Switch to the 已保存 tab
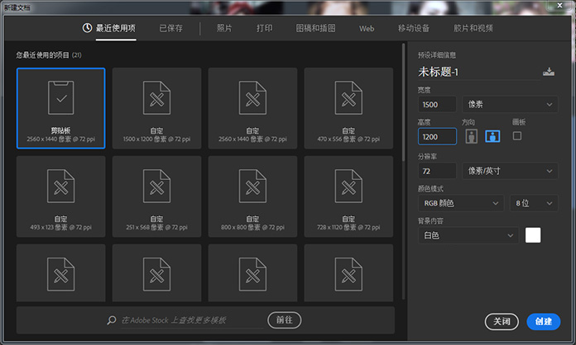This screenshot has height=345, width=576. [170, 28]
